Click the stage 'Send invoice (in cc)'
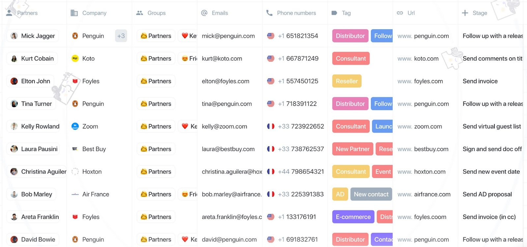 tap(489, 217)
